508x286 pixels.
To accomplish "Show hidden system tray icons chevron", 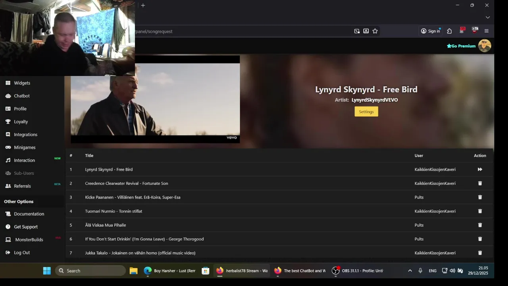I will coord(410,271).
